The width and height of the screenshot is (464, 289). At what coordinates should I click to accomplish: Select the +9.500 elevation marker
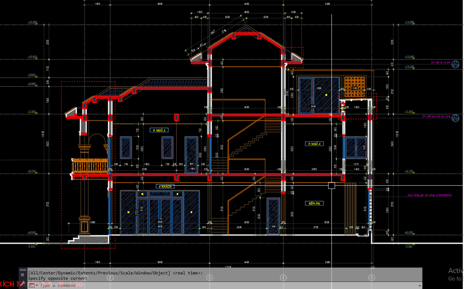[x=32, y=75]
